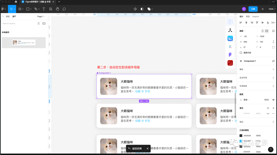This screenshot has height=155, width=277.
Task: Select the Pen tool
Action: (x=36, y=9)
